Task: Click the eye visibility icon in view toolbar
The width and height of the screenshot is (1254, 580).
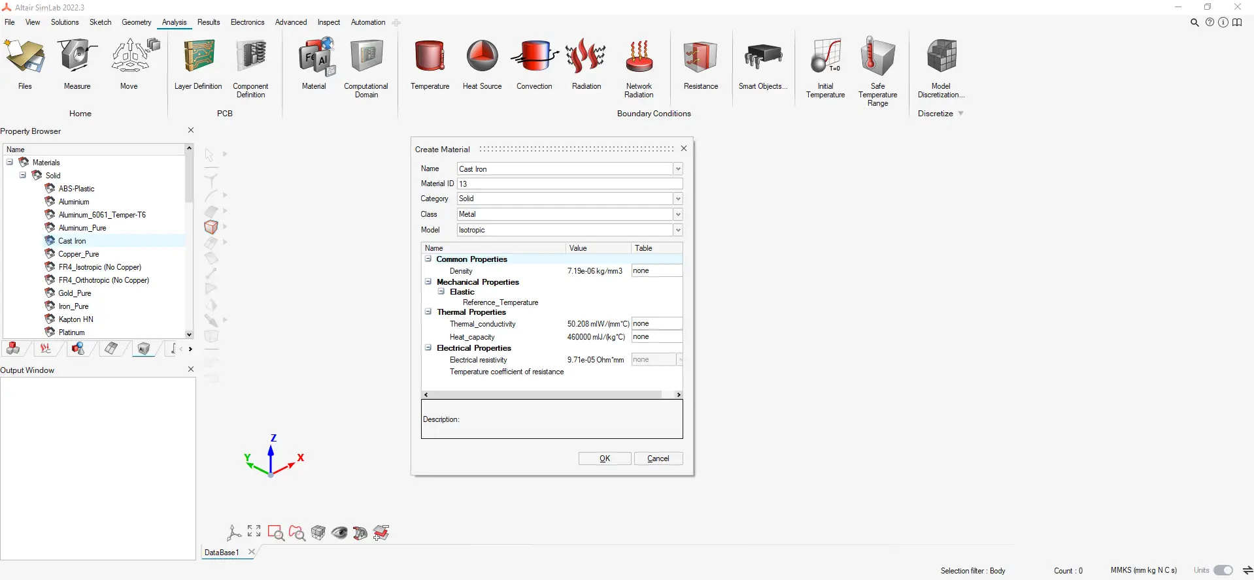Action: coord(339,533)
